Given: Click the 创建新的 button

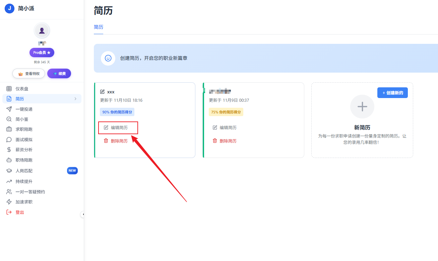Looking at the screenshot, I should coord(392,93).
